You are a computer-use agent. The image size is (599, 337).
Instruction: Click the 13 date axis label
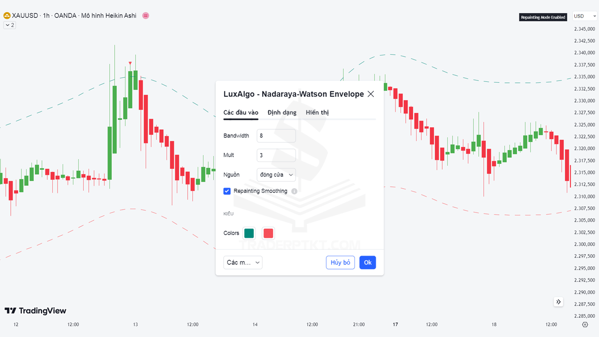(x=135, y=324)
